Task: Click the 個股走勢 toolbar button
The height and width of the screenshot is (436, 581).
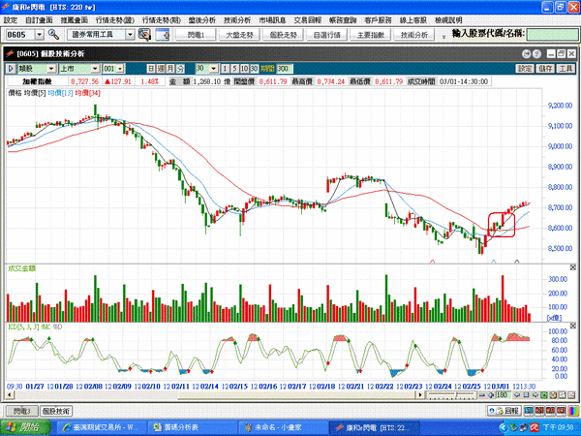Action: (x=283, y=35)
